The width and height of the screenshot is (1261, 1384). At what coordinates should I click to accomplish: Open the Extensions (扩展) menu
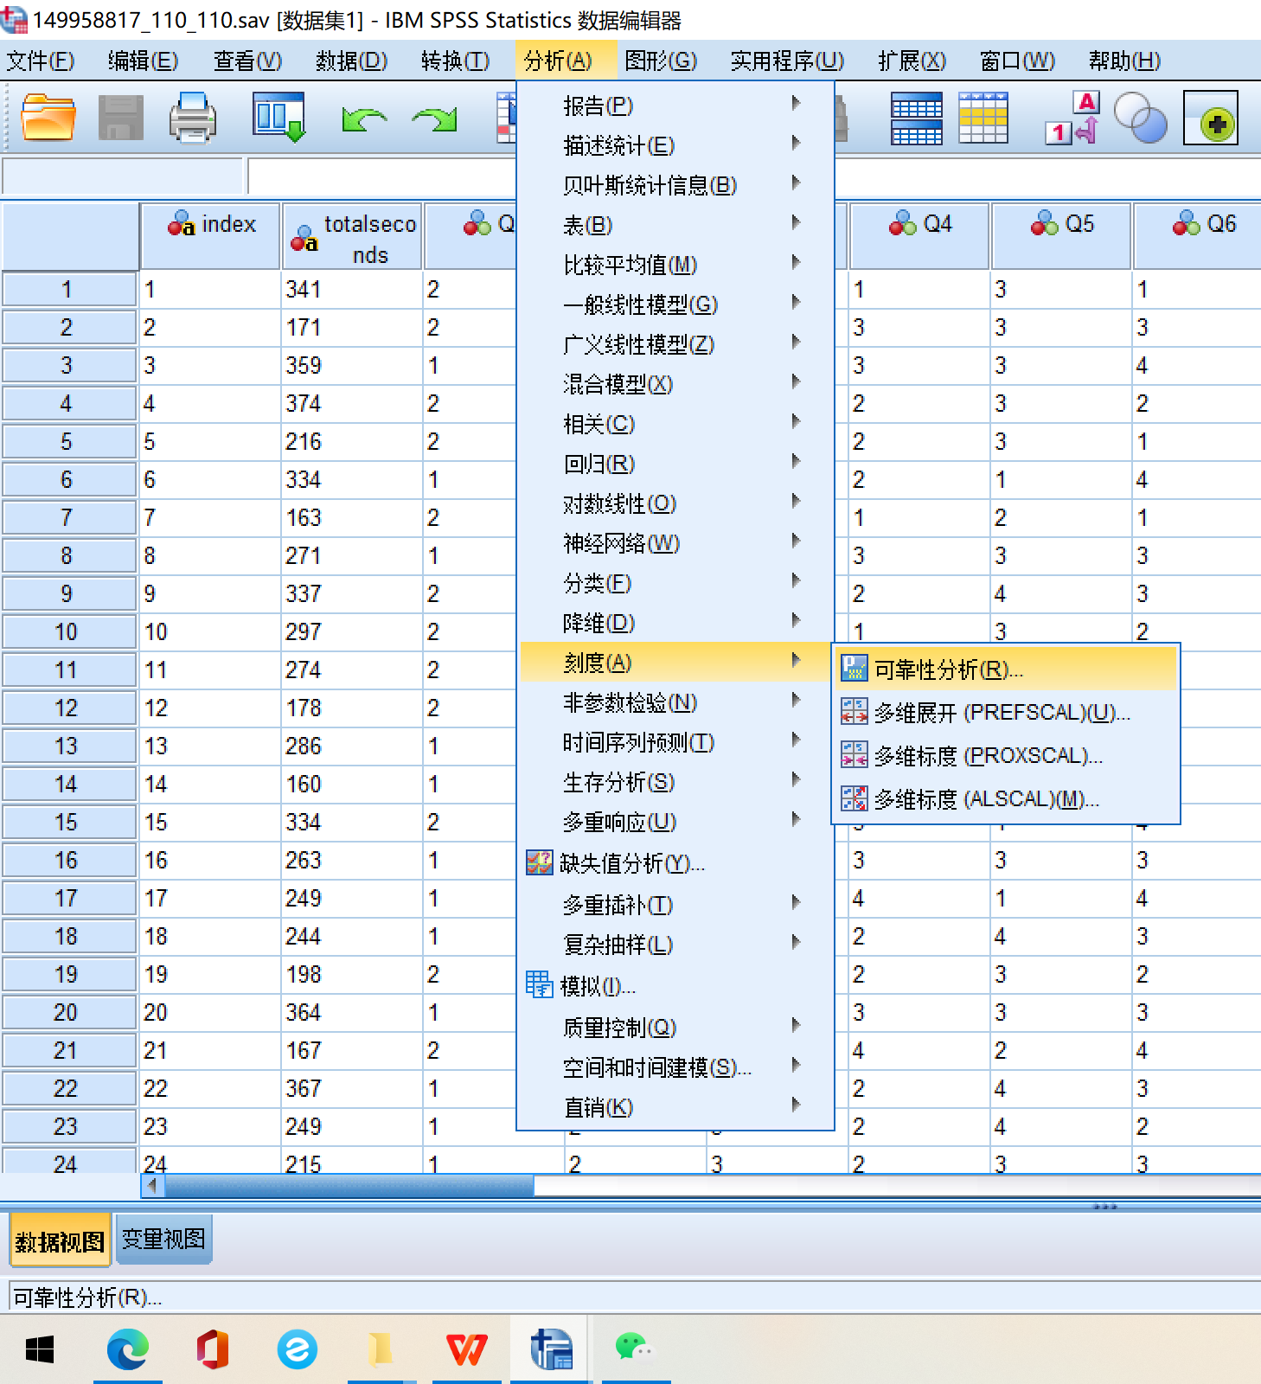click(x=912, y=61)
